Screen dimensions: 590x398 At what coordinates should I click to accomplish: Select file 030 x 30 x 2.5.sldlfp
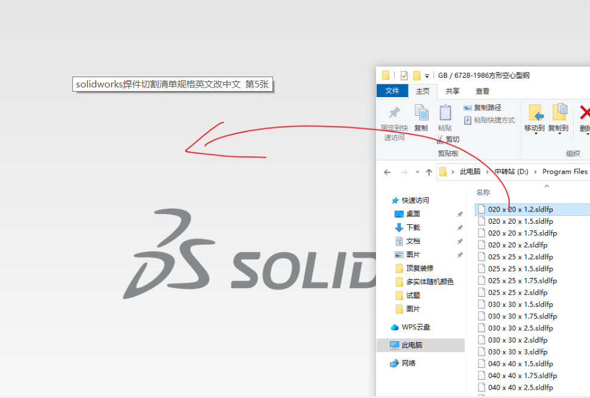pos(520,328)
